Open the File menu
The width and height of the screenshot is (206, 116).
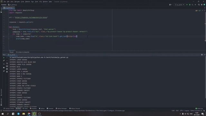5,2
